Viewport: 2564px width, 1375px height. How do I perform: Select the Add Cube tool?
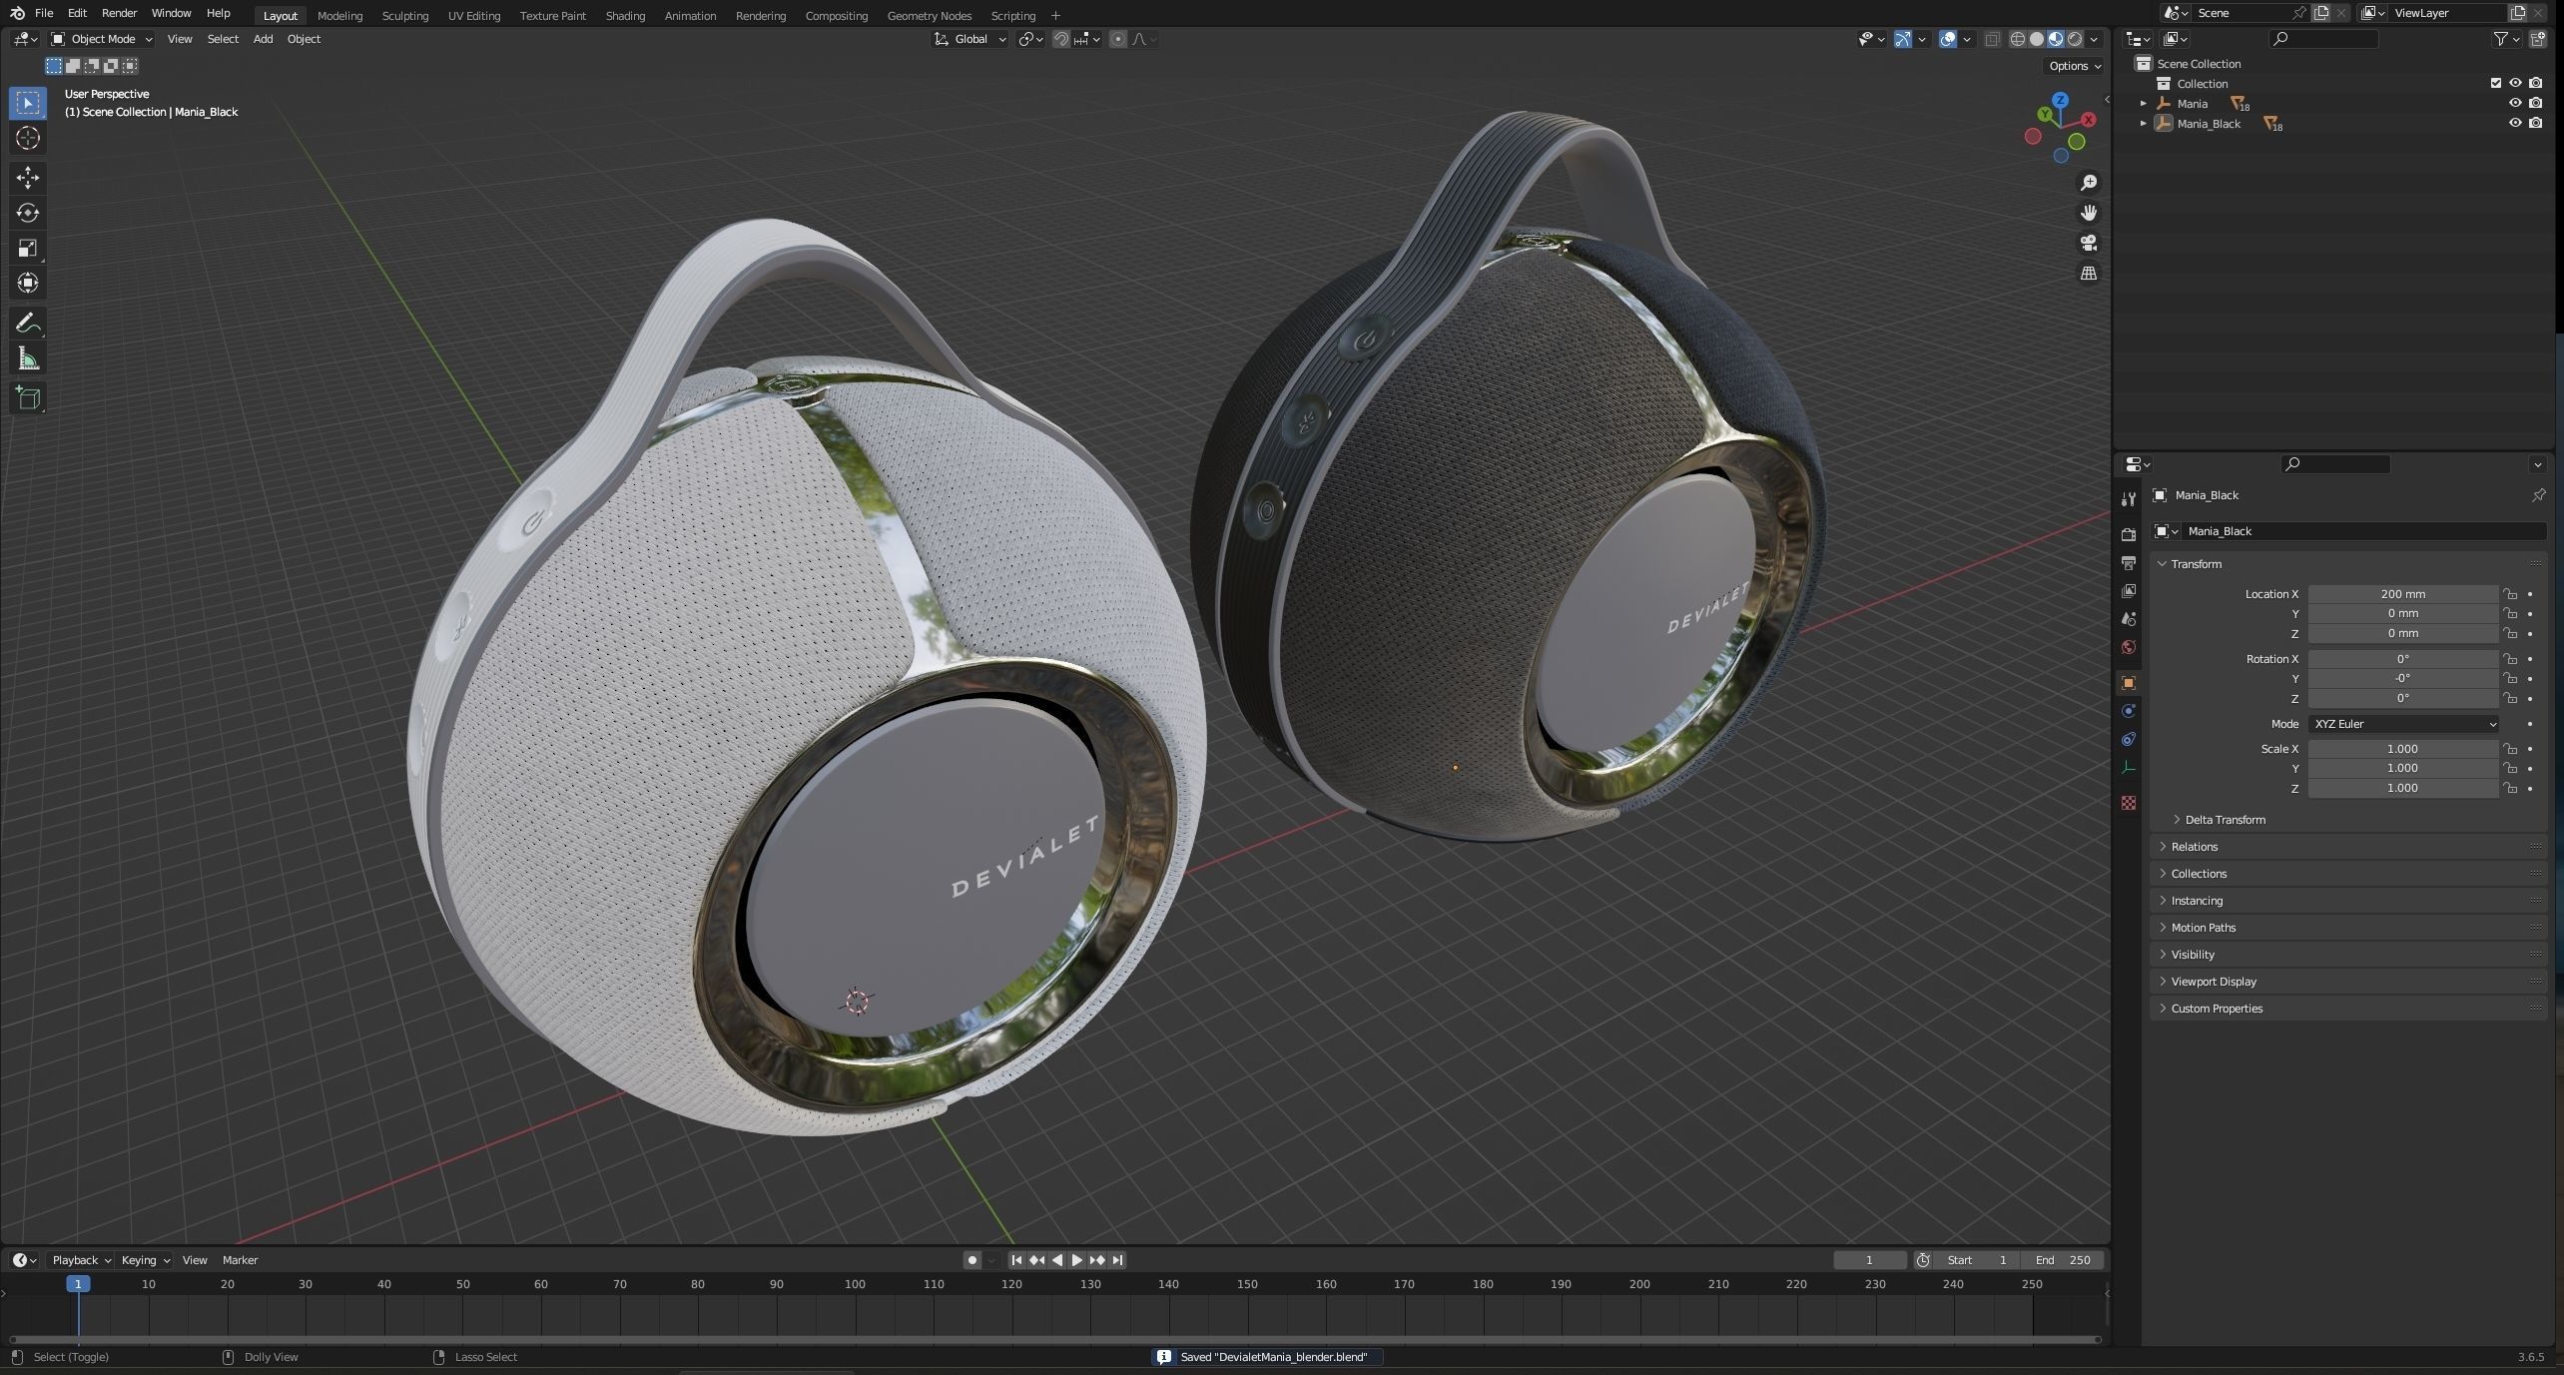pyautogui.click(x=28, y=397)
